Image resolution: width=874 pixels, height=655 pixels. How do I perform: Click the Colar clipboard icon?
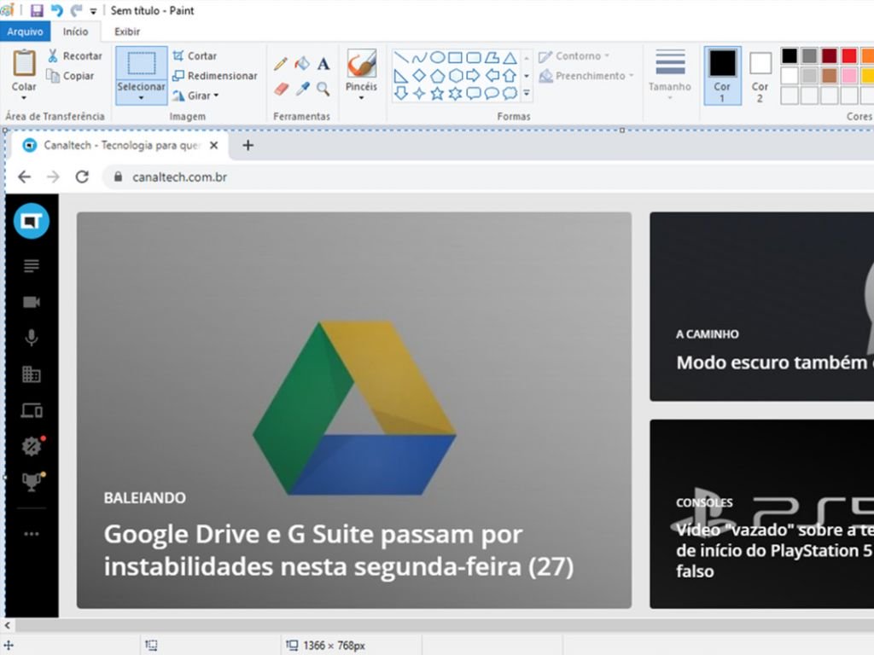pyautogui.click(x=24, y=62)
